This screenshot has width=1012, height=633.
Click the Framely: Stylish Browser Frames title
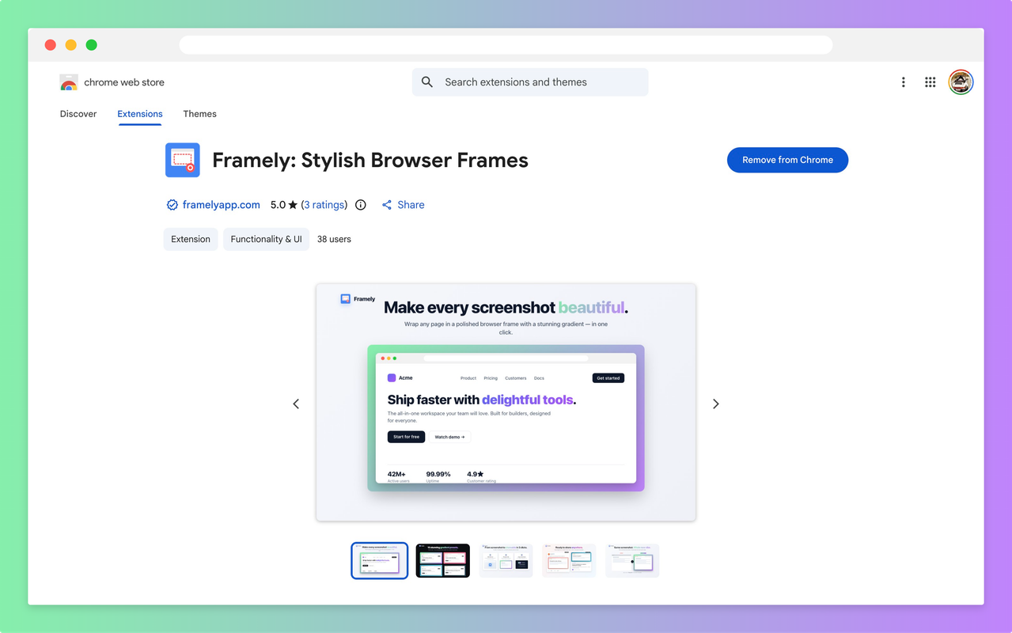click(x=370, y=160)
